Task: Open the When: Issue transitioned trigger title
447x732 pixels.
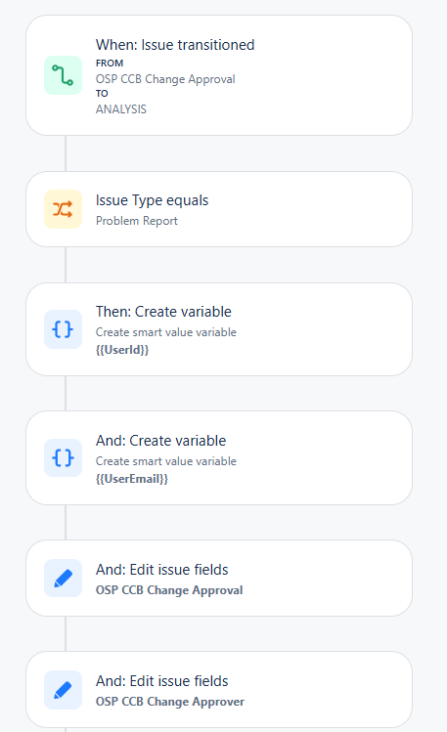Action: pyautogui.click(x=175, y=45)
